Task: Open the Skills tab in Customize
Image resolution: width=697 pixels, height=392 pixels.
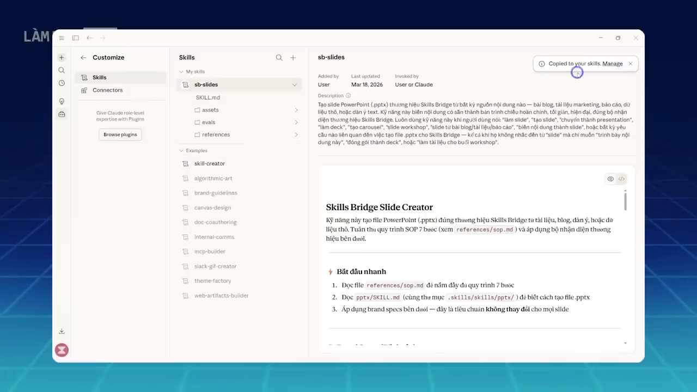Action: click(121, 77)
